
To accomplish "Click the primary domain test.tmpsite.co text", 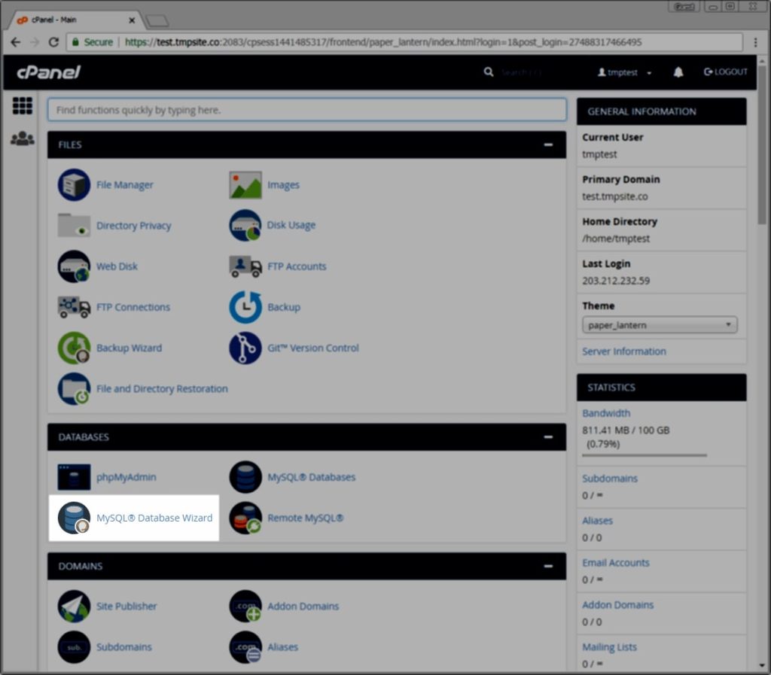I will click(x=614, y=196).
